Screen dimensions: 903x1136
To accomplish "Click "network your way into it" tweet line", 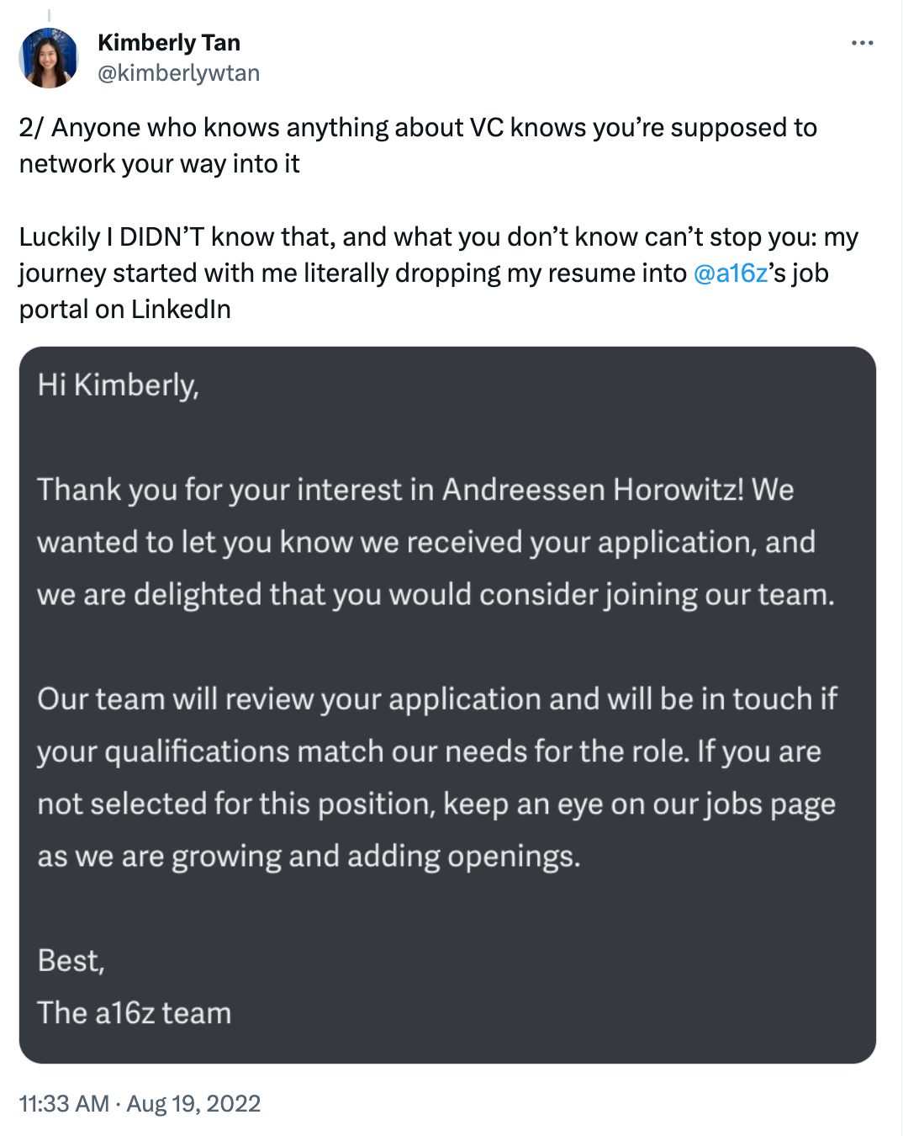I will [160, 164].
